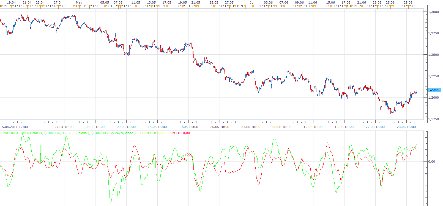The image size is (443, 206).
Task: Click the orange marker under 09.06
Action: tap(299, 7)
